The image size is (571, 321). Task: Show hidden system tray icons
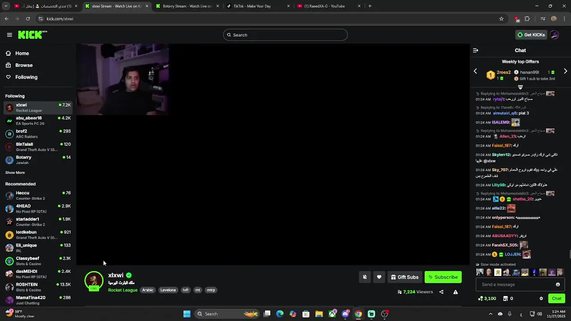coord(491,314)
